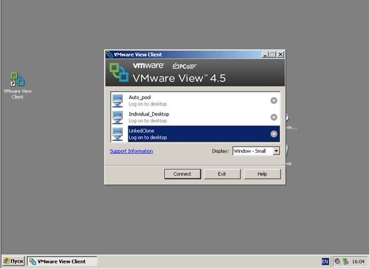Minimize the VMware View Client window
Image resolution: width=370 pixels, height=269 pixels.
265,55
